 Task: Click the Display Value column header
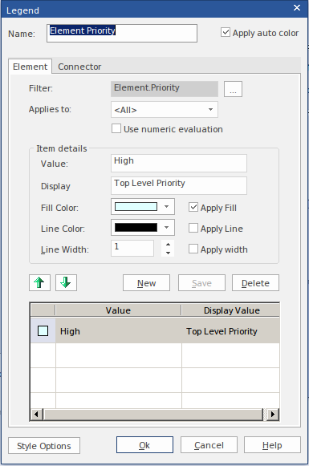(x=231, y=310)
